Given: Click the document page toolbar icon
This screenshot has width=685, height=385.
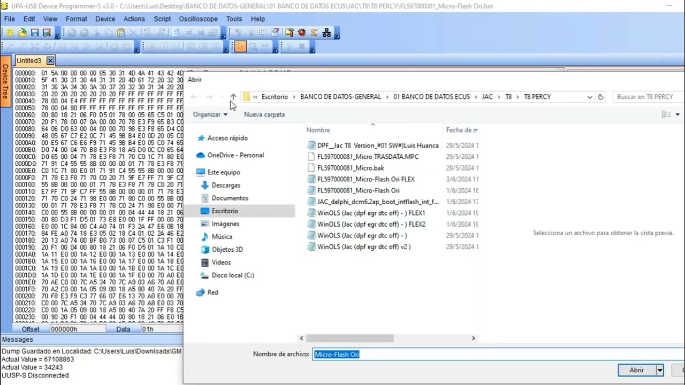Looking at the screenshot, I should click(x=175, y=33).
